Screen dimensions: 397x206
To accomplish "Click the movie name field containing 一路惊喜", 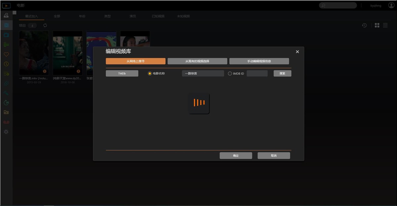I will [x=203, y=73].
